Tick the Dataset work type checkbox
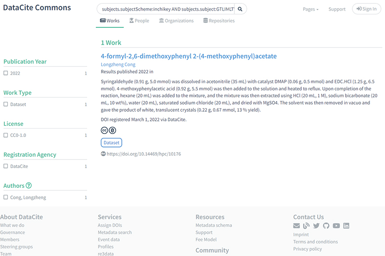Image resolution: width=385 pixels, height=256 pixels. coord(6,104)
